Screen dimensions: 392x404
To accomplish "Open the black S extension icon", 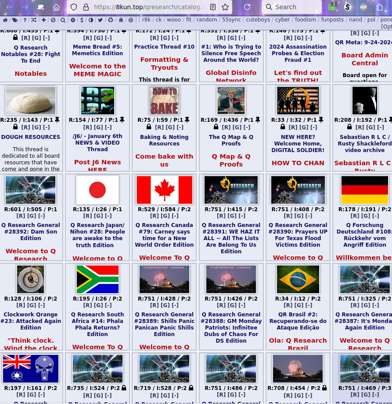I will point(348,7).
